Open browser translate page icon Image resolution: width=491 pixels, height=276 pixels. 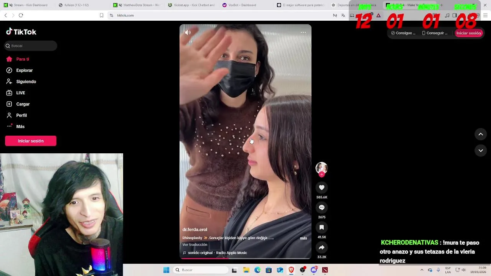point(343,15)
